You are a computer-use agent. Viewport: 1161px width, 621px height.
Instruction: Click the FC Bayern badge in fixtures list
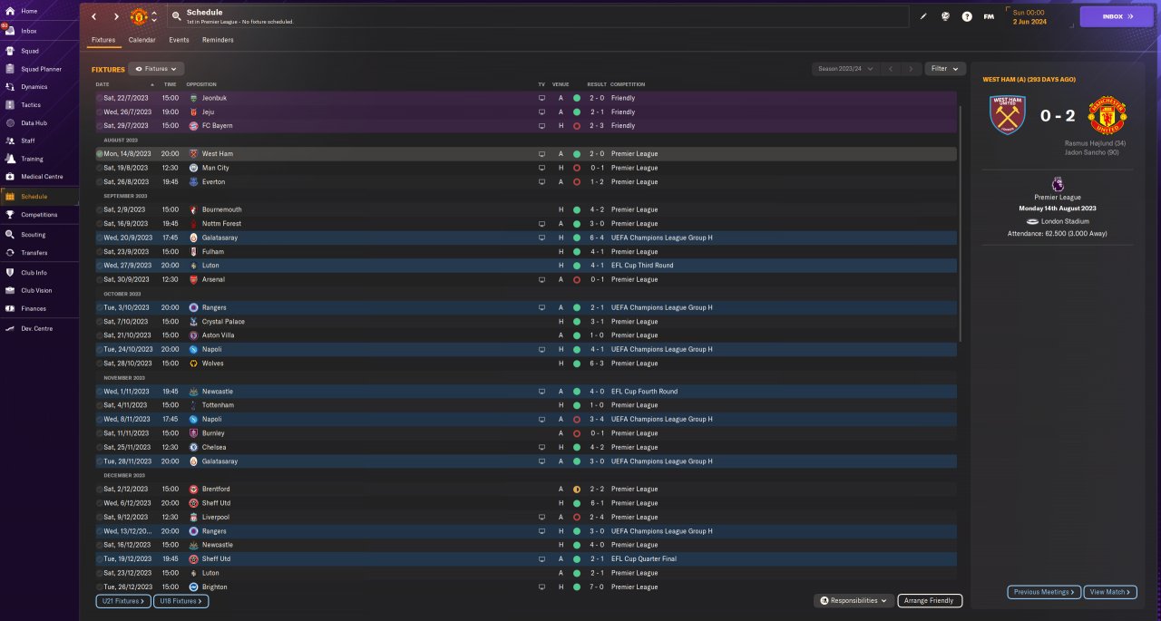click(193, 126)
